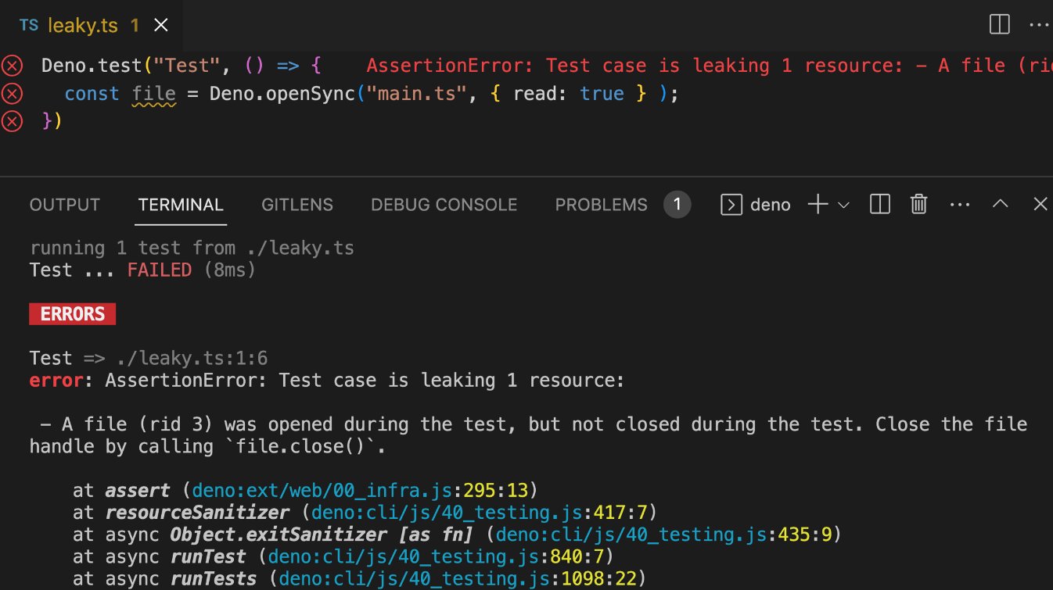Toggle panel maximize with chevron icon
The width and height of the screenshot is (1053, 590).
pos(1001,204)
